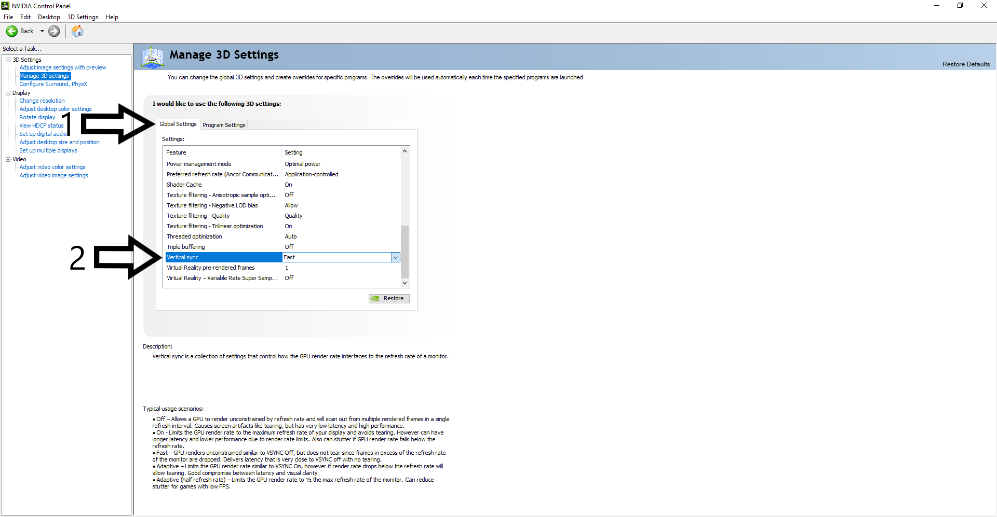Viewport: 997px width, 517px height.
Task: Open Set up digital audio task
Action: pos(43,134)
